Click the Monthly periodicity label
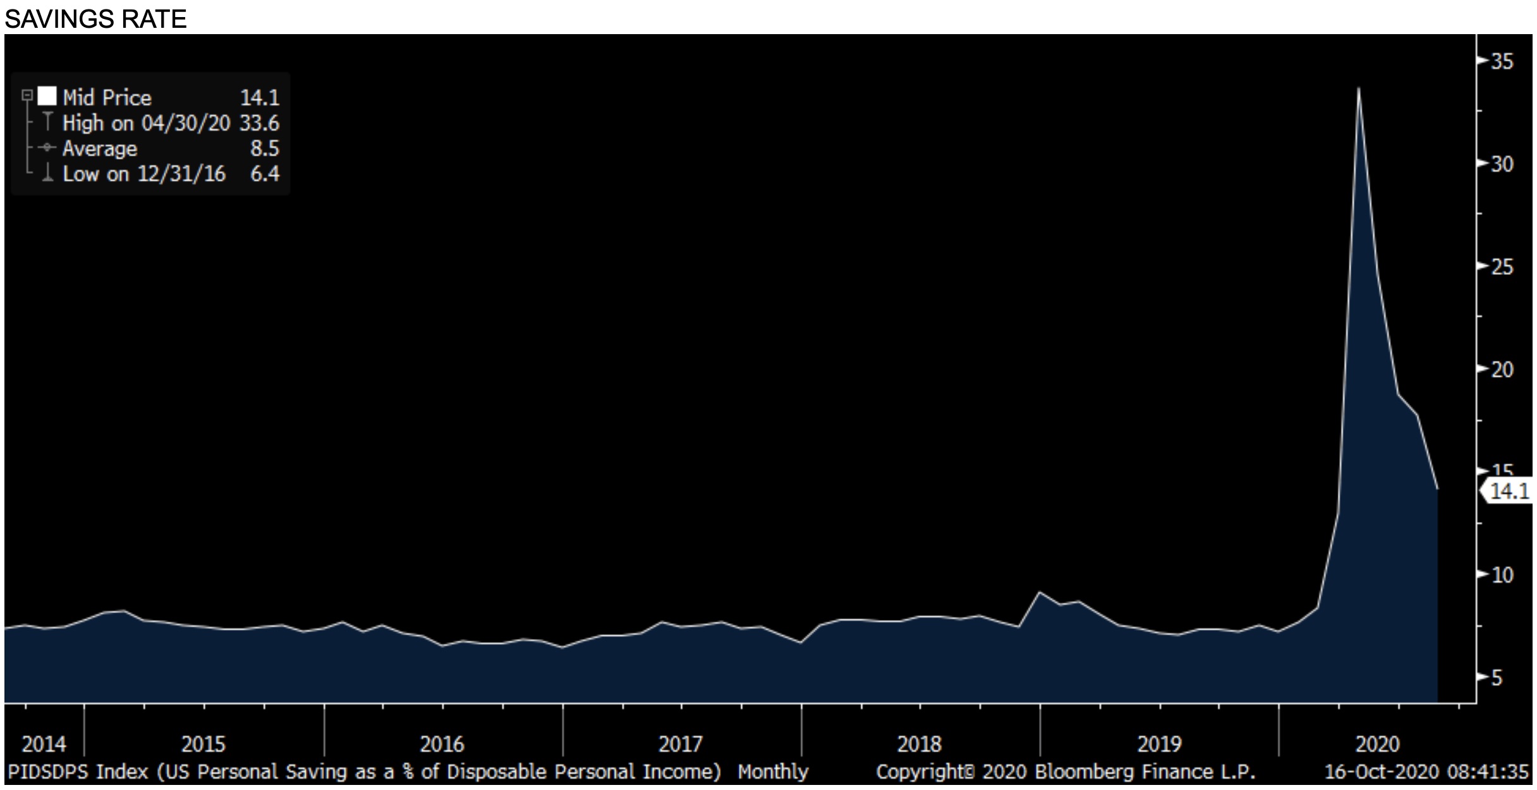Screen dimensions: 1537x790 [x=772, y=772]
